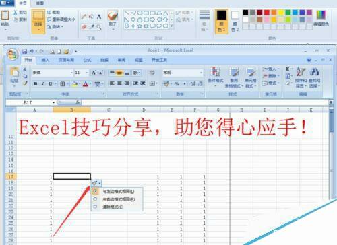Select the Paint text tool (A)

pos(99,17)
